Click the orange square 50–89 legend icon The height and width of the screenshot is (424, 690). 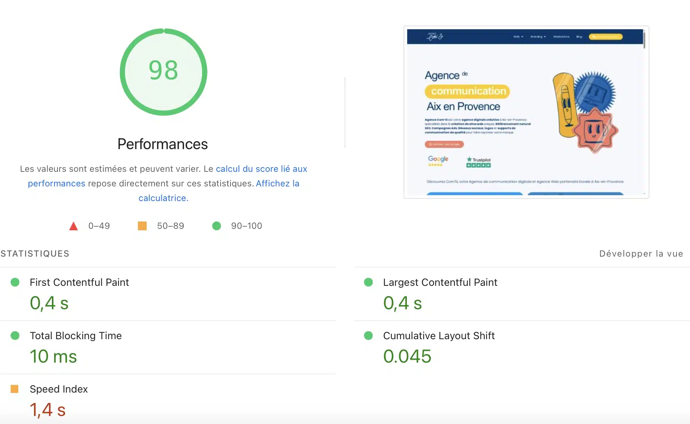click(143, 226)
